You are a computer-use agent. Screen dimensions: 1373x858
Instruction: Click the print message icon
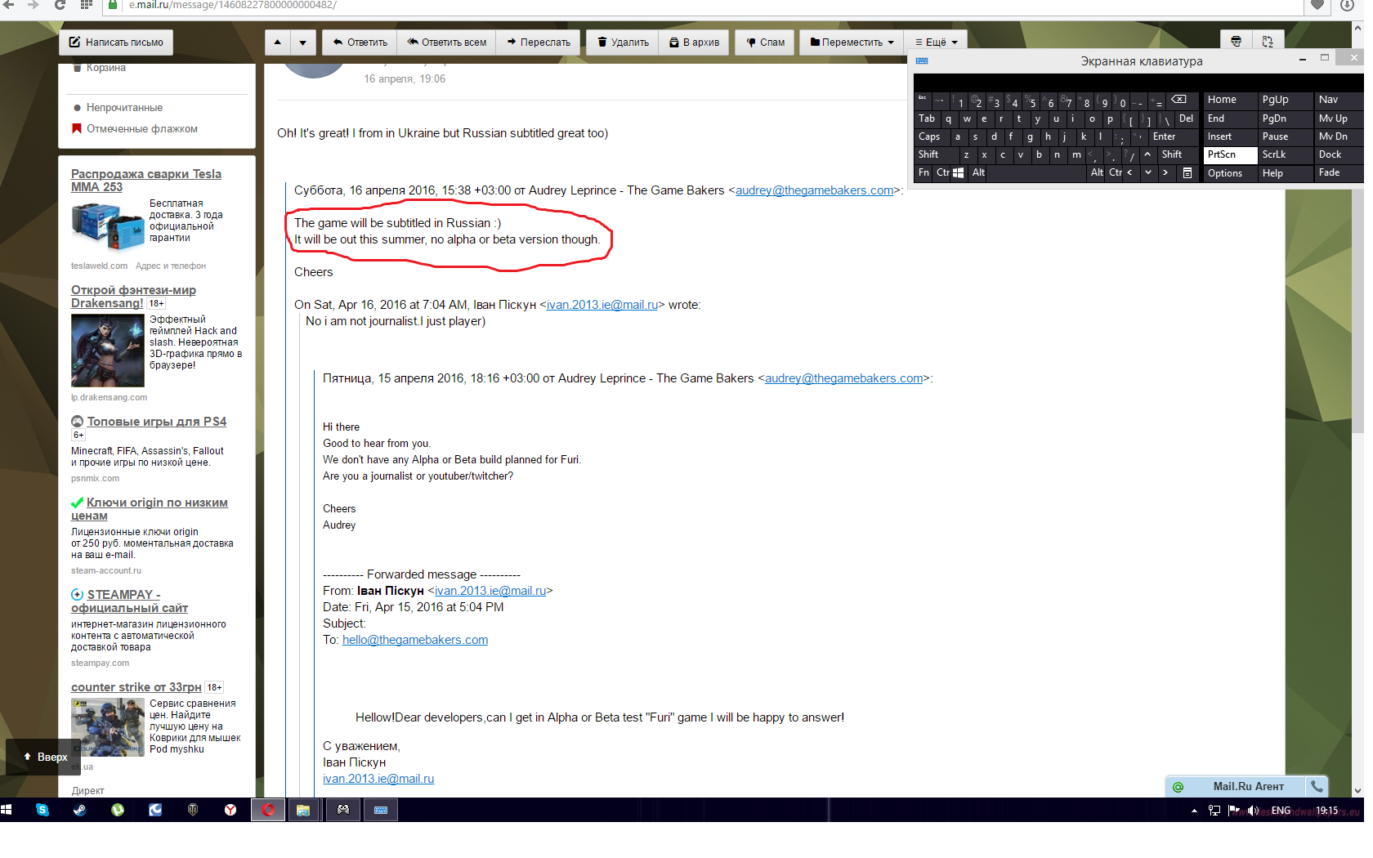pyautogui.click(x=1236, y=42)
